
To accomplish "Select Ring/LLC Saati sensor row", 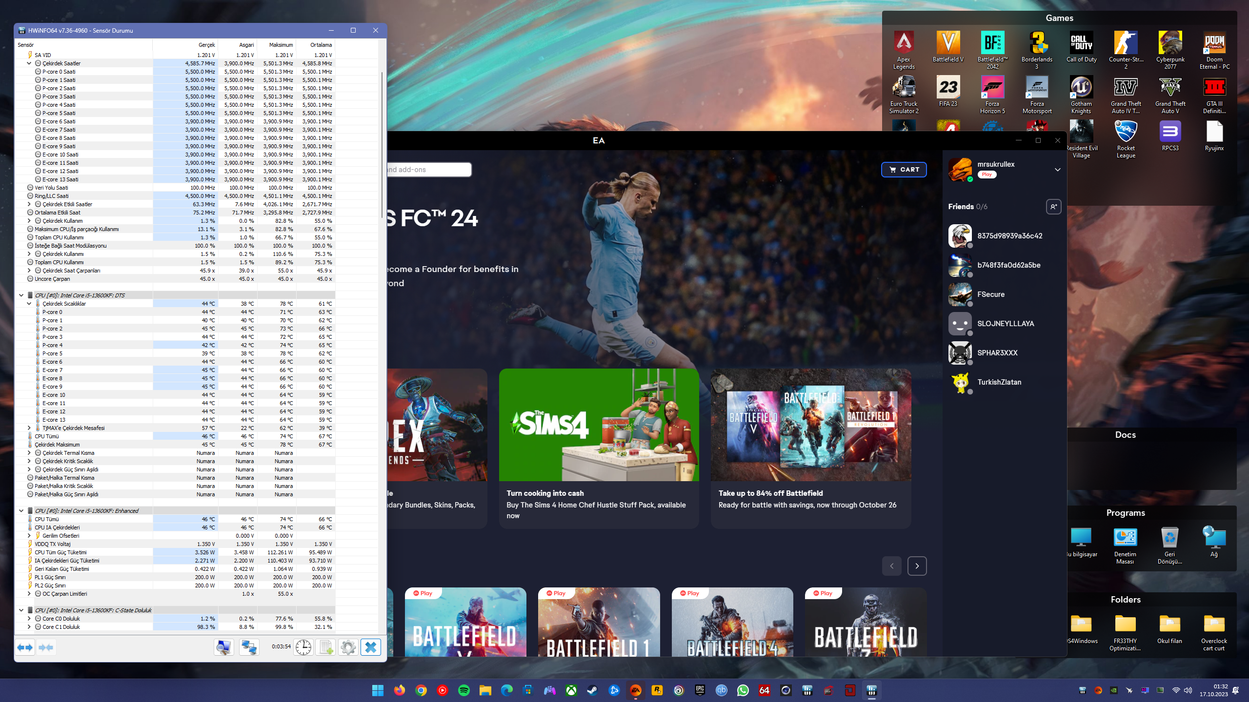I will pos(175,196).
